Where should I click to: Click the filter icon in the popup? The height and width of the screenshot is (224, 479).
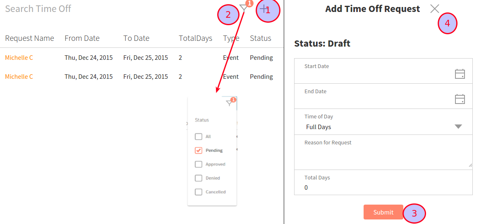(229, 103)
